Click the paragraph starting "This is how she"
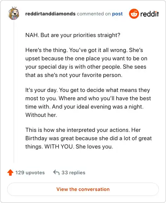Image resolution: width=166 pixels, height=203 pixels. 88,138
